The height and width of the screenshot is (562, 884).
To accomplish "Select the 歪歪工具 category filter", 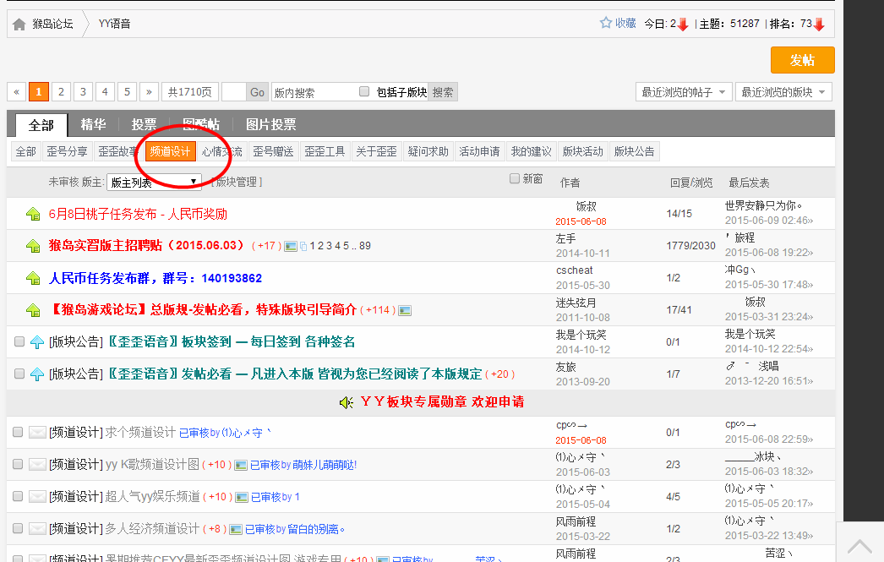I will tap(325, 151).
